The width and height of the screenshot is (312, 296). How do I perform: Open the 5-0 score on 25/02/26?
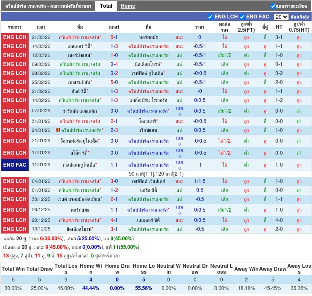point(114,82)
